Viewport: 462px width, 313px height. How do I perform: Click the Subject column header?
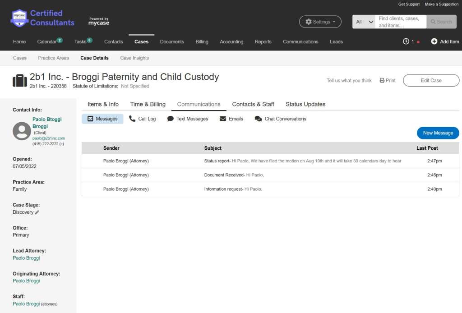pos(213,148)
